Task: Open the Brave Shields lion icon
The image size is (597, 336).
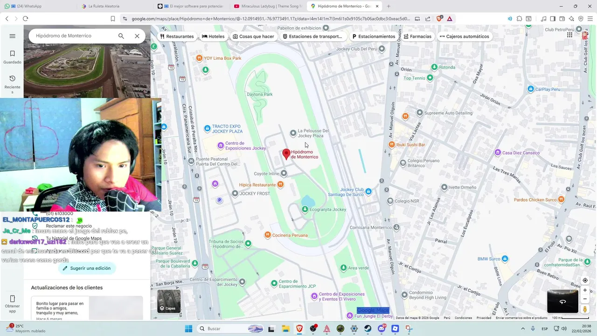Action: 439,19
